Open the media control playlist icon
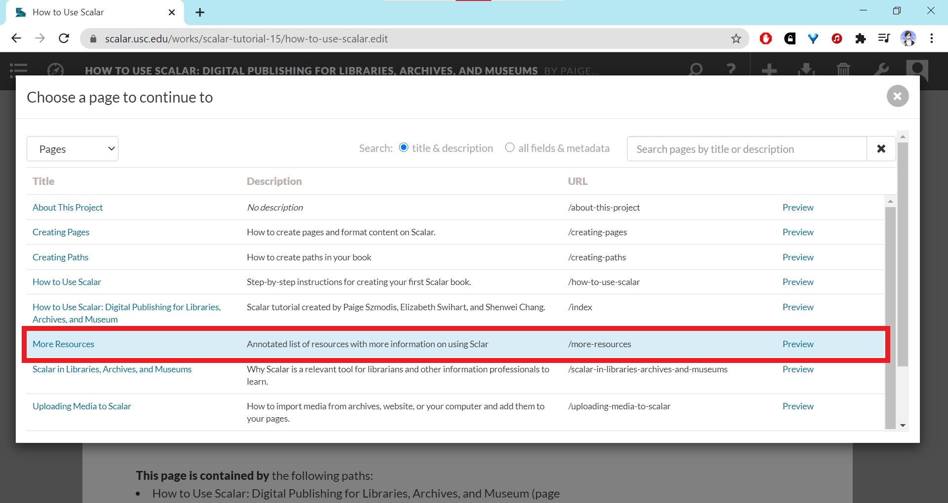The height and width of the screenshot is (503, 948). tap(884, 38)
